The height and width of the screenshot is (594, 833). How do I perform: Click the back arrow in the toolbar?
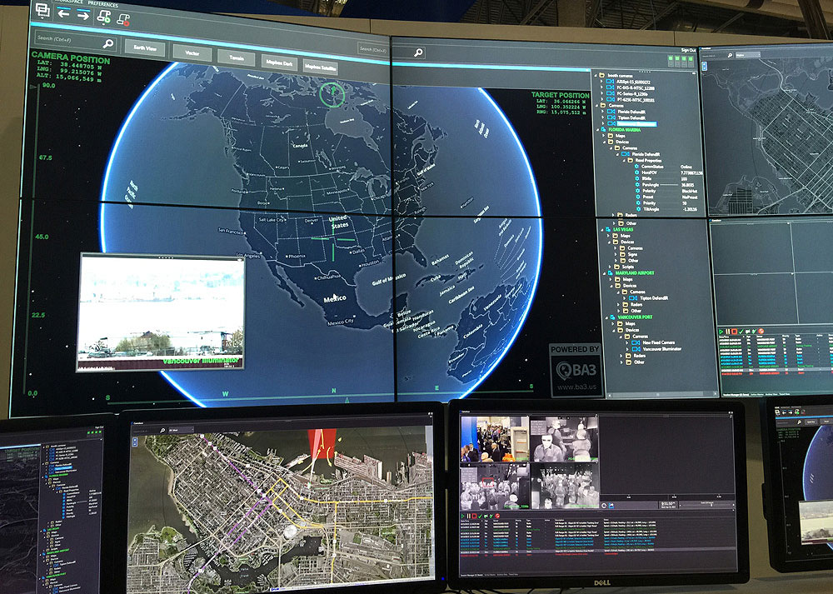point(64,12)
